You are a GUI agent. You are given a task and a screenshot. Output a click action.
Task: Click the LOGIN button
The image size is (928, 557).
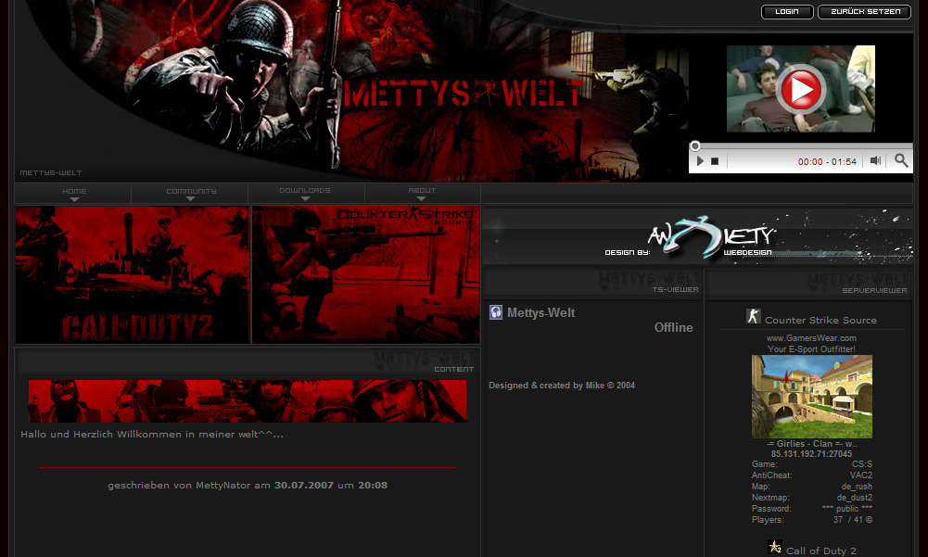pos(786,12)
